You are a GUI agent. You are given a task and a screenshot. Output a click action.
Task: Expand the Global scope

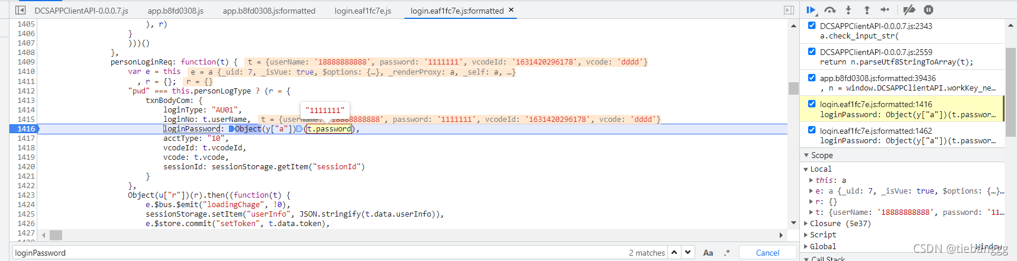click(x=806, y=247)
